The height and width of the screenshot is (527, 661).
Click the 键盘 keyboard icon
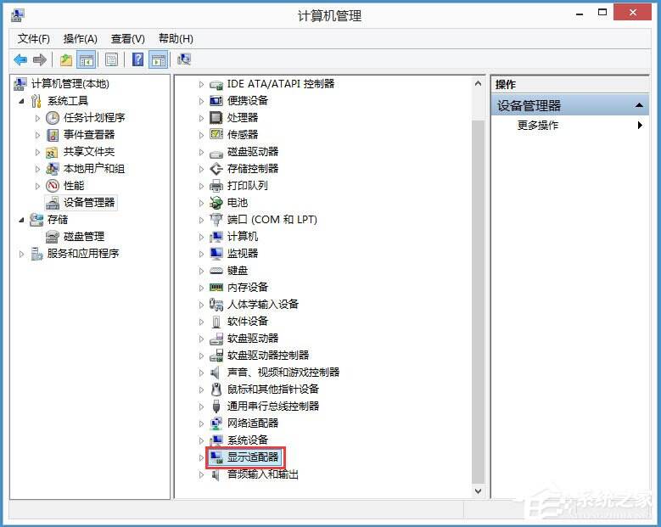[216, 270]
